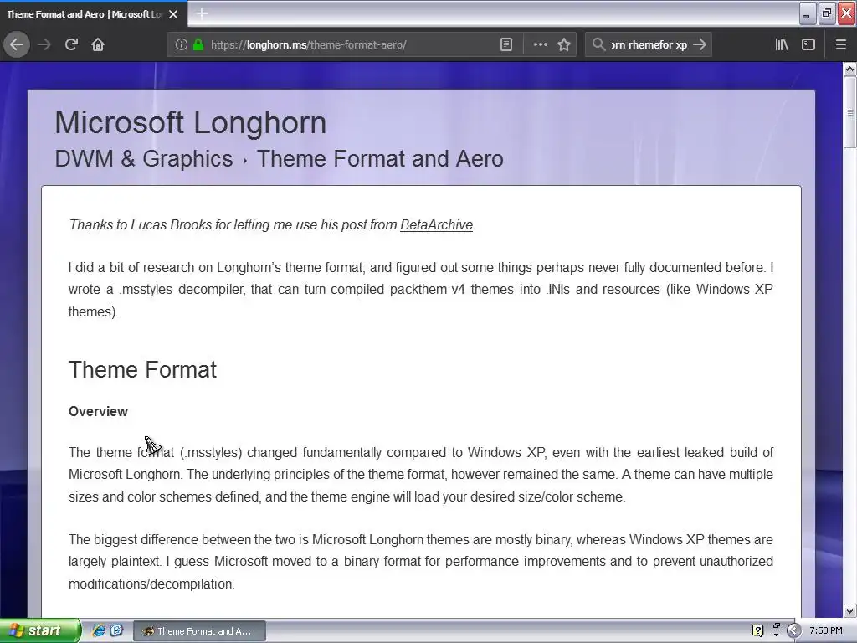Launch Internet Explorer from quick launch

click(x=99, y=630)
